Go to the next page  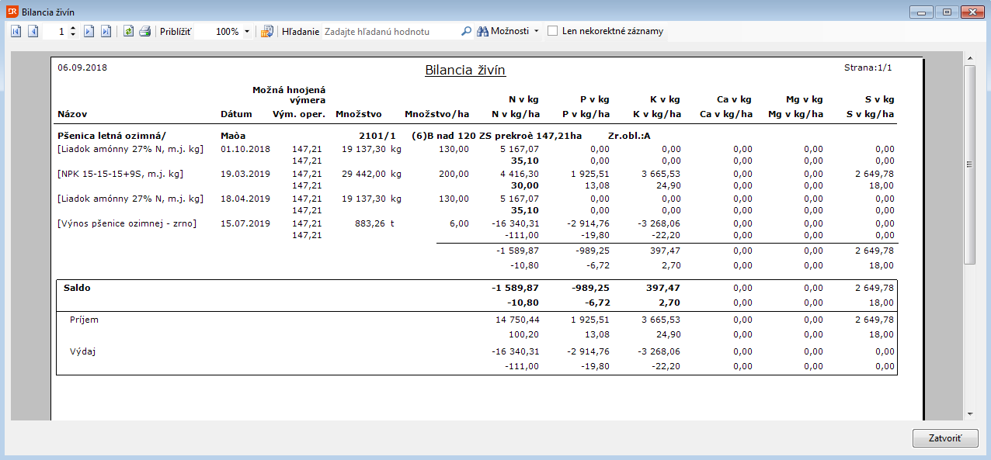[x=89, y=32]
